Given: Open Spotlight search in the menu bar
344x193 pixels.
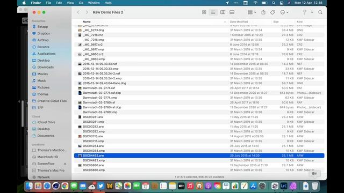Looking at the screenshot, I should click(274, 3).
